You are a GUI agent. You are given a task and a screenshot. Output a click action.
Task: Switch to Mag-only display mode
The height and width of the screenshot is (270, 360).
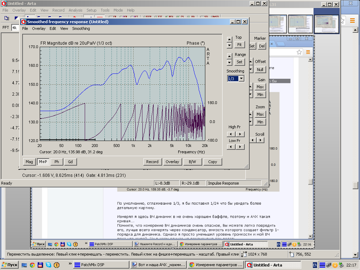coord(29,162)
